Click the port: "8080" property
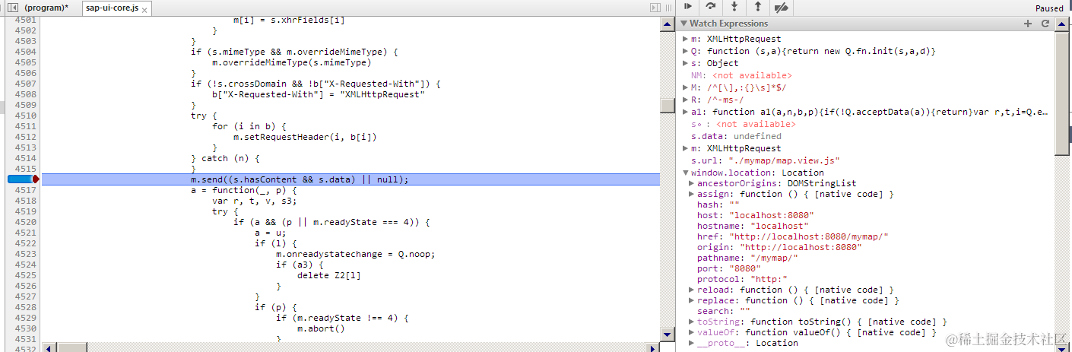This screenshot has height=352, width=1072. pos(731,268)
